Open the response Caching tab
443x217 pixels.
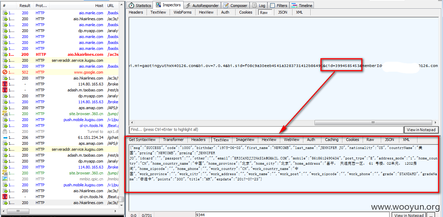[x=332, y=140]
